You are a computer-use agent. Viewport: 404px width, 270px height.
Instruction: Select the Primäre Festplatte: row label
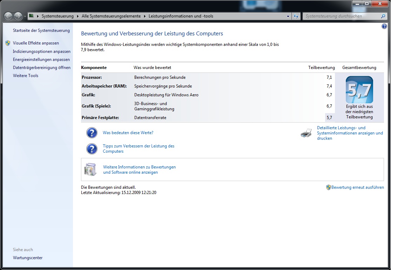[x=100, y=118]
